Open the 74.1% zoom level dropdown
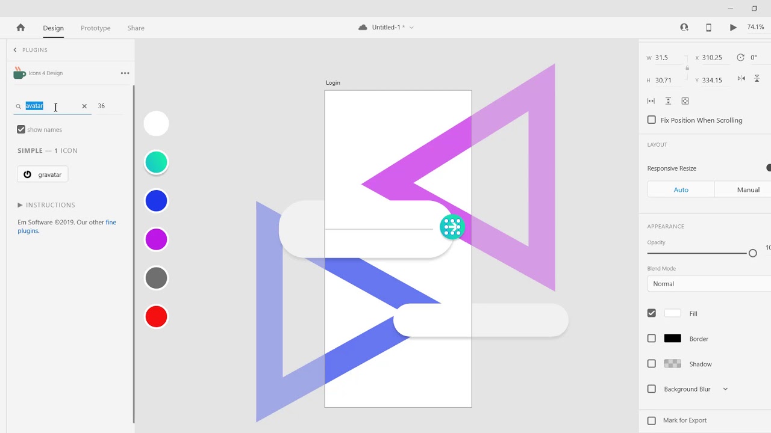The height and width of the screenshot is (433, 771). point(755,27)
